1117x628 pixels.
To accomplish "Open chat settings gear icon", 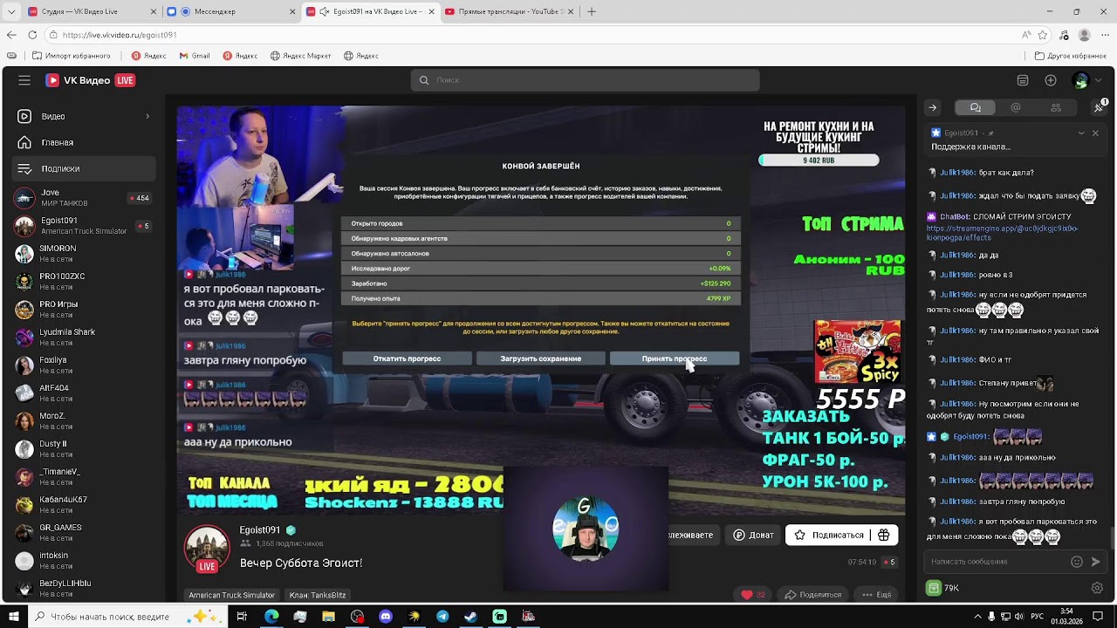I will click(1097, 588).
